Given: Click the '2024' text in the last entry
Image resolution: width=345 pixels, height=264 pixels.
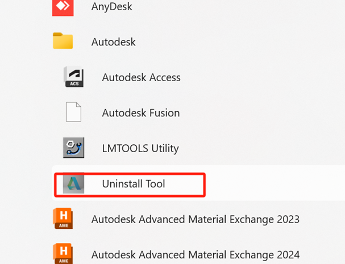Looking at the screenshot, I should pos(288,255).
